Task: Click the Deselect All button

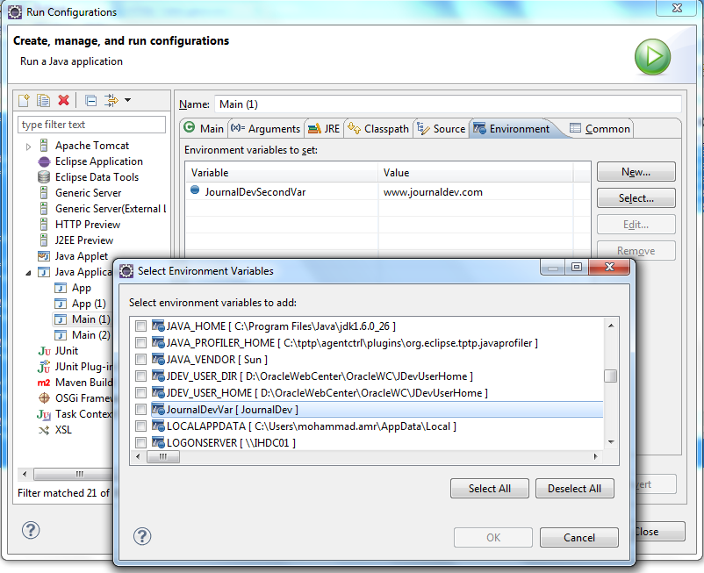Action: coord(574,488)
